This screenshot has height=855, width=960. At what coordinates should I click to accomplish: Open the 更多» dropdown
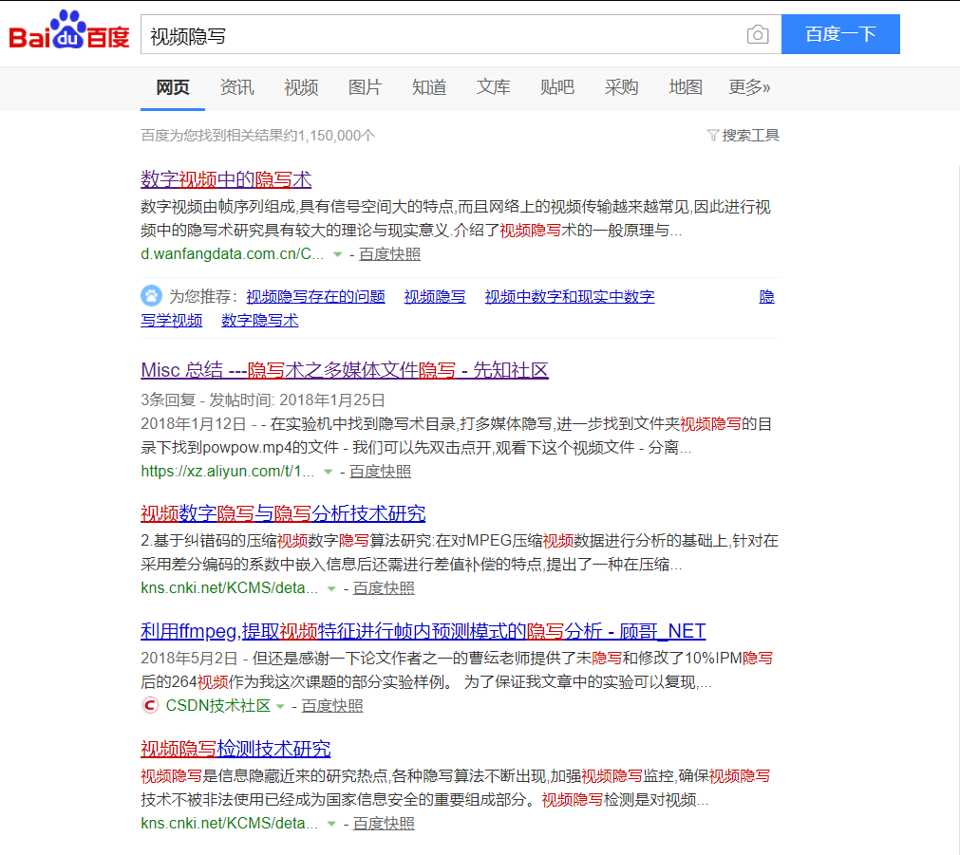(749, 86)
